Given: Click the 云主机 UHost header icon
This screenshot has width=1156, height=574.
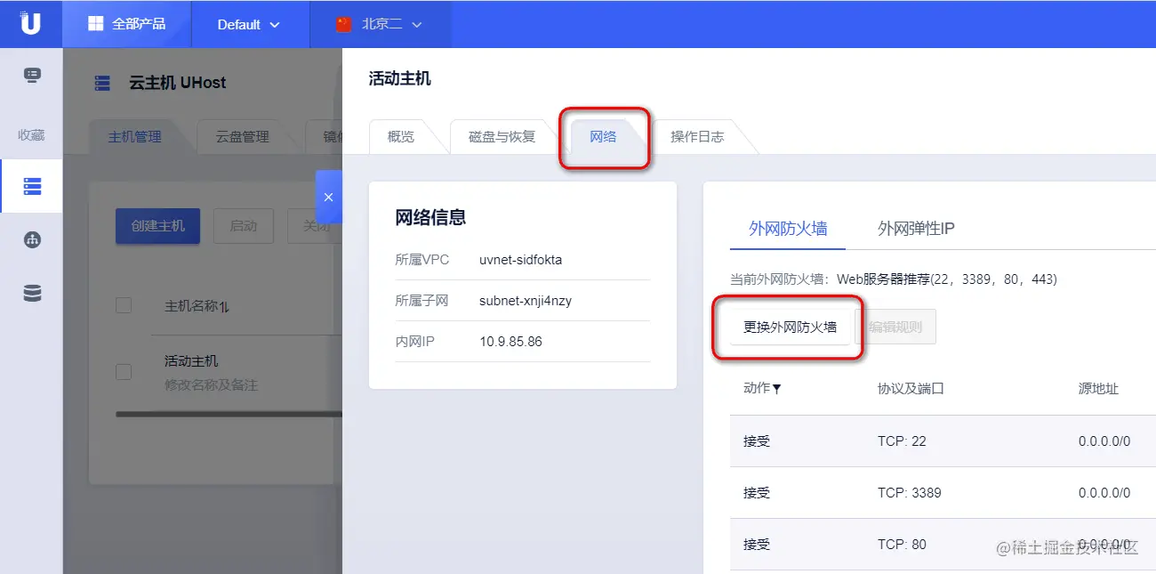Looking at the screenshot, I should 102,83.
